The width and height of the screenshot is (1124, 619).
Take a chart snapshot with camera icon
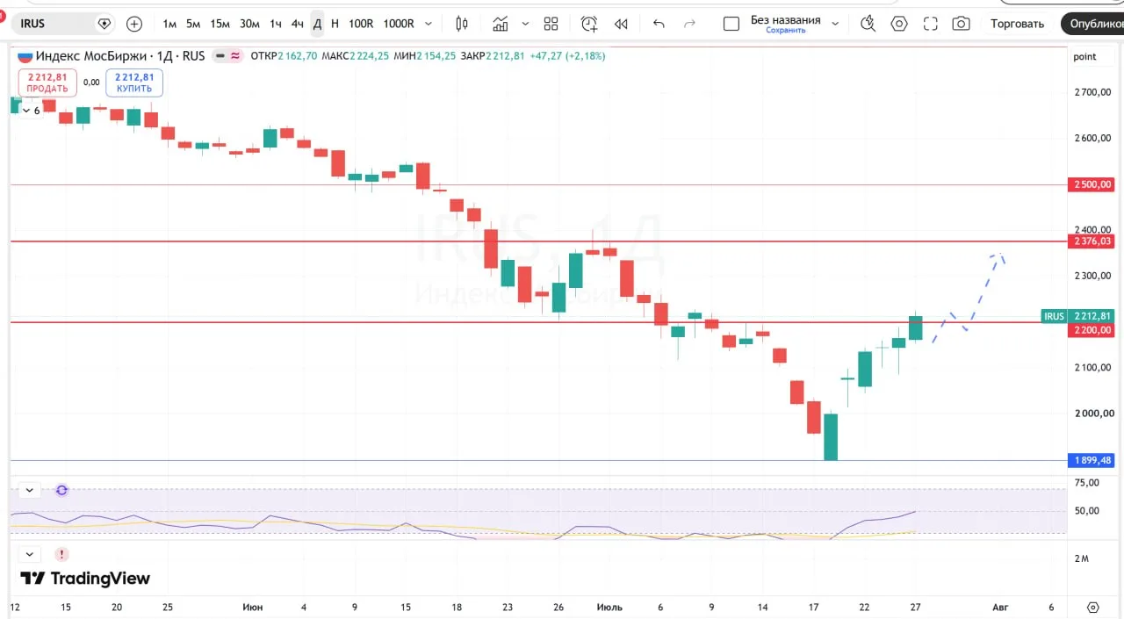click(962, 24)
